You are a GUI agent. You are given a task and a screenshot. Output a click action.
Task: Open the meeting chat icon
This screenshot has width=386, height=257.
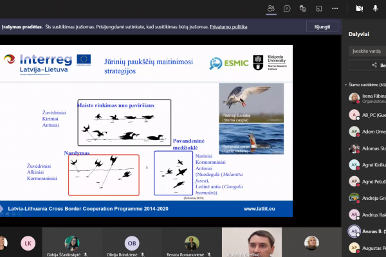click(287, 8)
